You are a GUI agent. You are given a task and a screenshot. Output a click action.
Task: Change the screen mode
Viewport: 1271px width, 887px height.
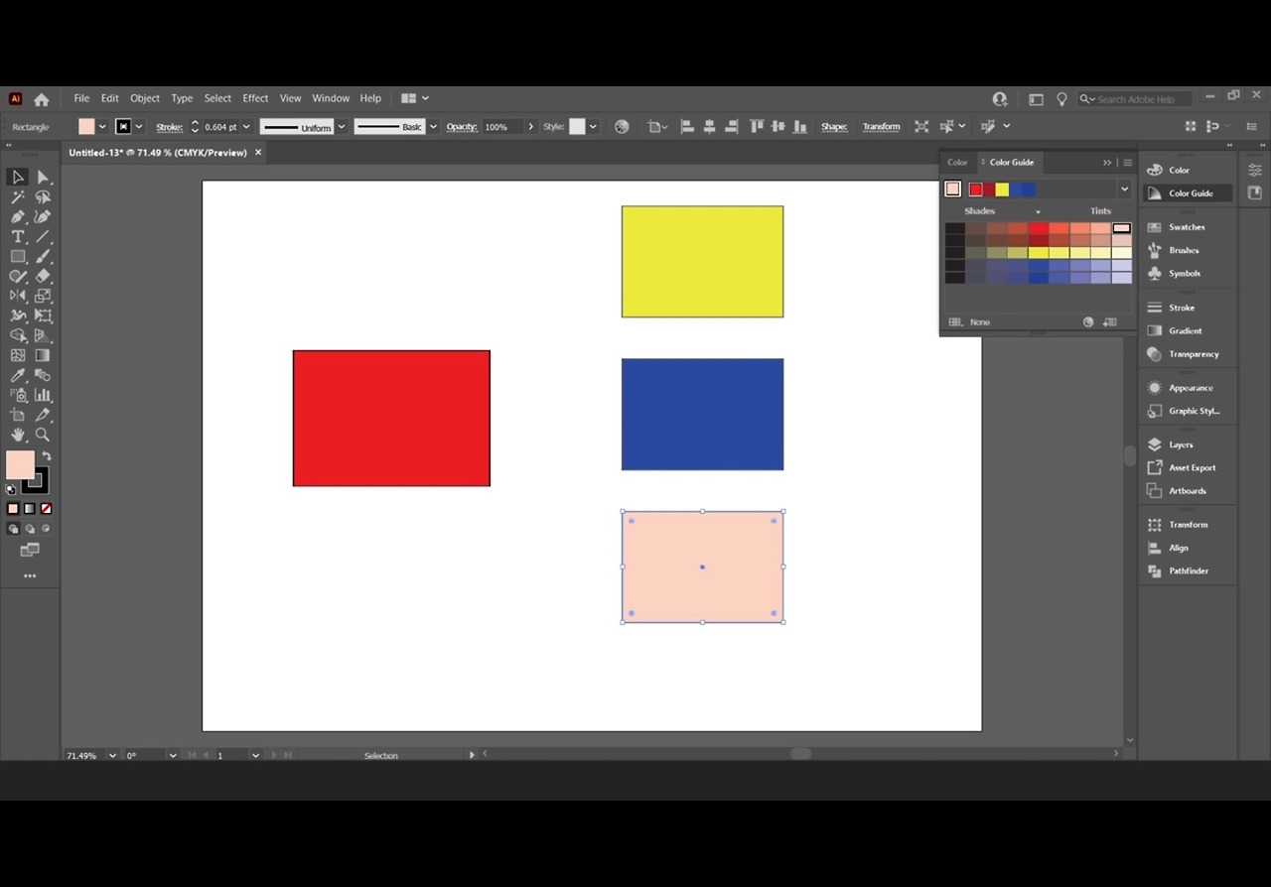pyautogui.click(x=30, y=550)
